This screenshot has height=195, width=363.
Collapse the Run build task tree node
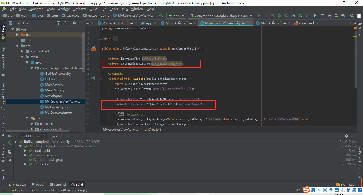(20, 146)
